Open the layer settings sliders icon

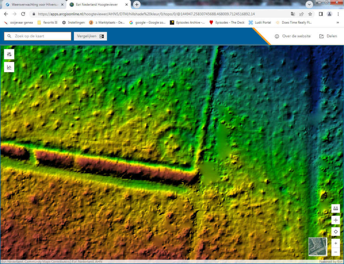coord(9,54)
